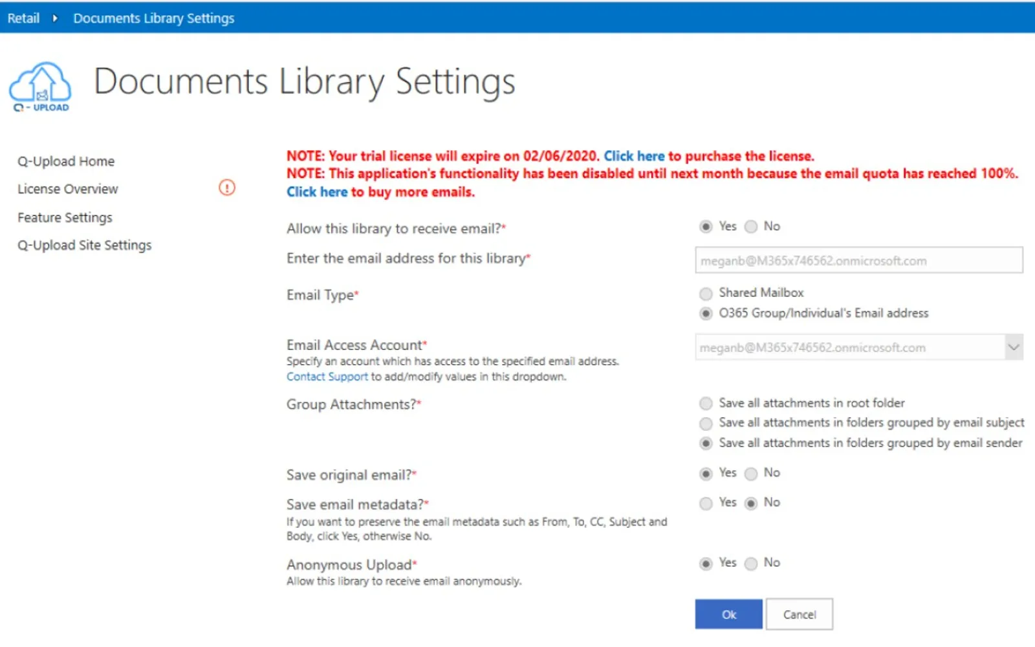Click the link to purchase the license
Viewport: 1035px width, 647px height.
coord(634,156)
